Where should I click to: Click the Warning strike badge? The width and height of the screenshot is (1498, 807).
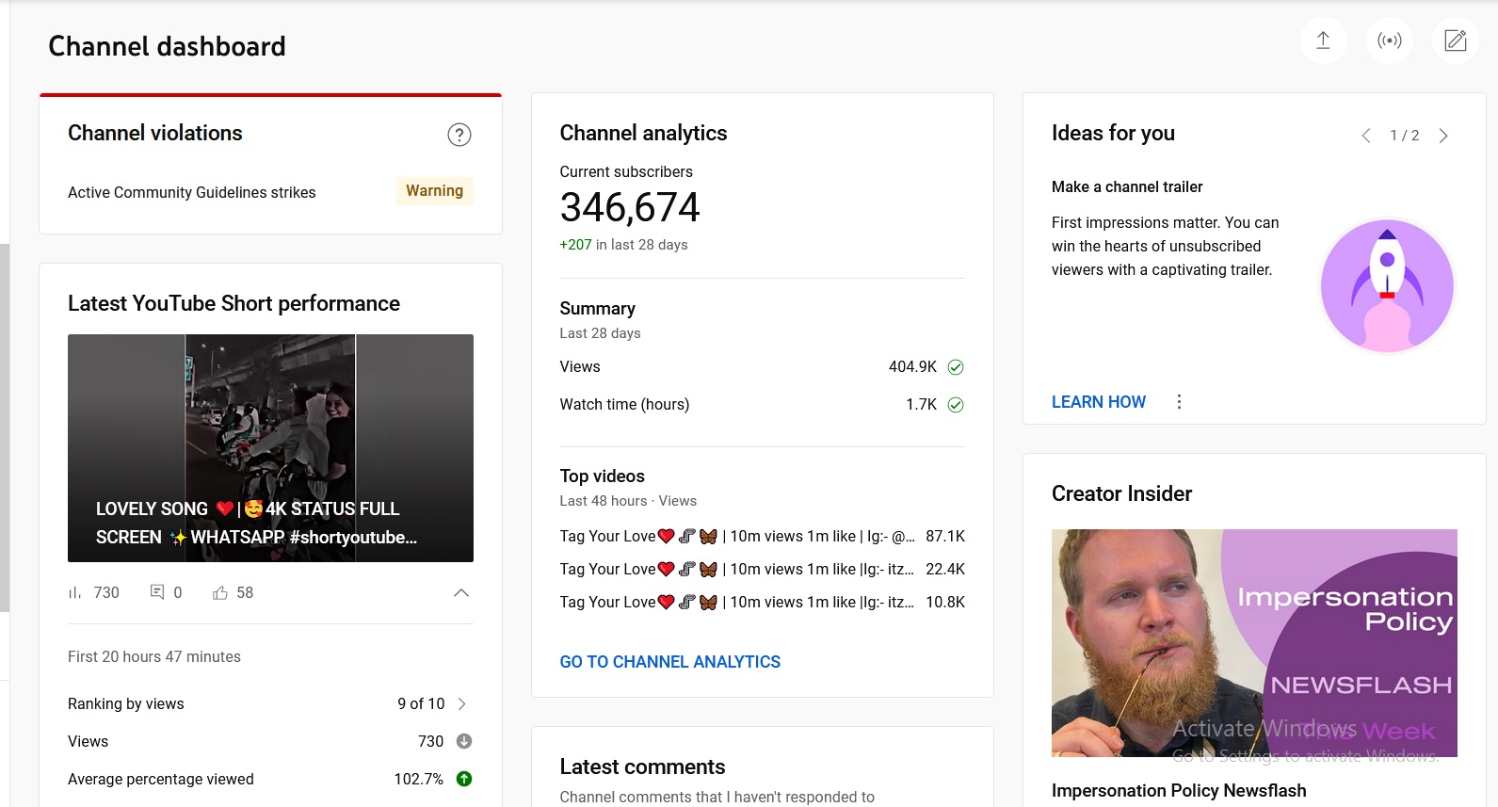(x=434, y=191)
